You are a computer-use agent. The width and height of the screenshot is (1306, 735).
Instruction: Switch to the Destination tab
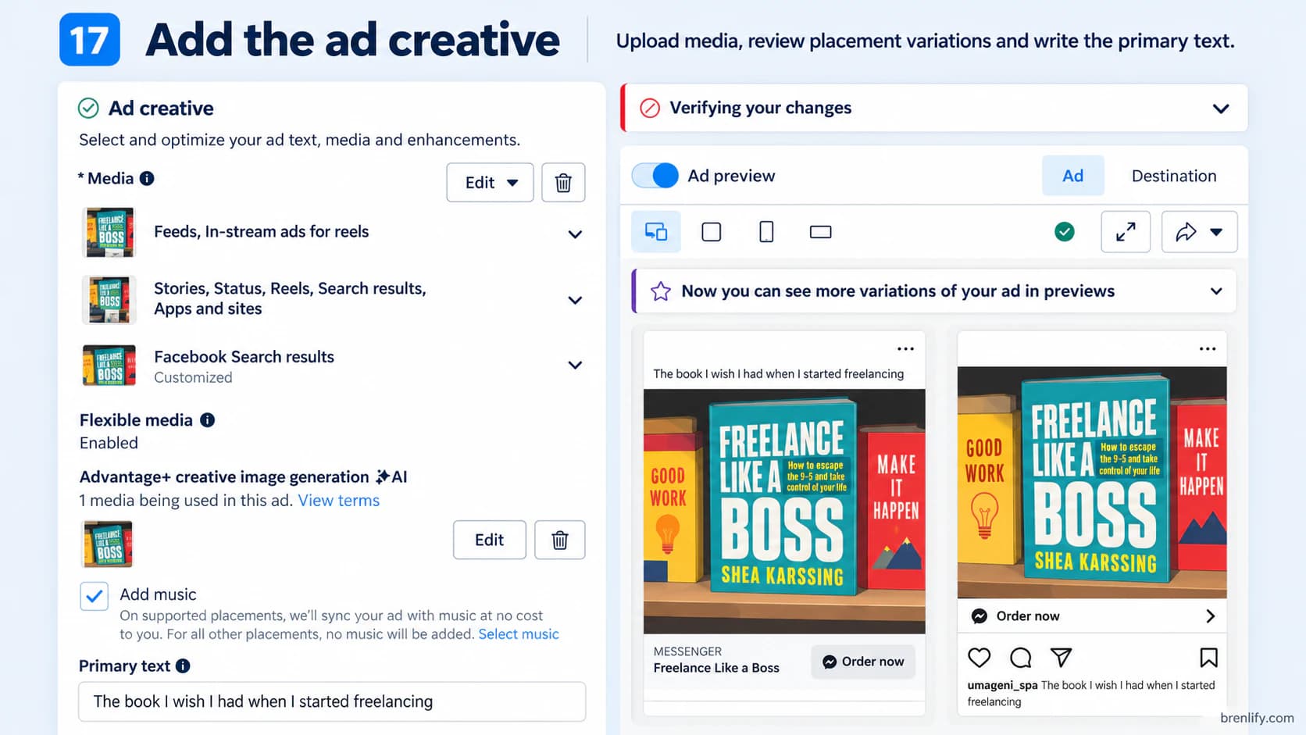1174,176
